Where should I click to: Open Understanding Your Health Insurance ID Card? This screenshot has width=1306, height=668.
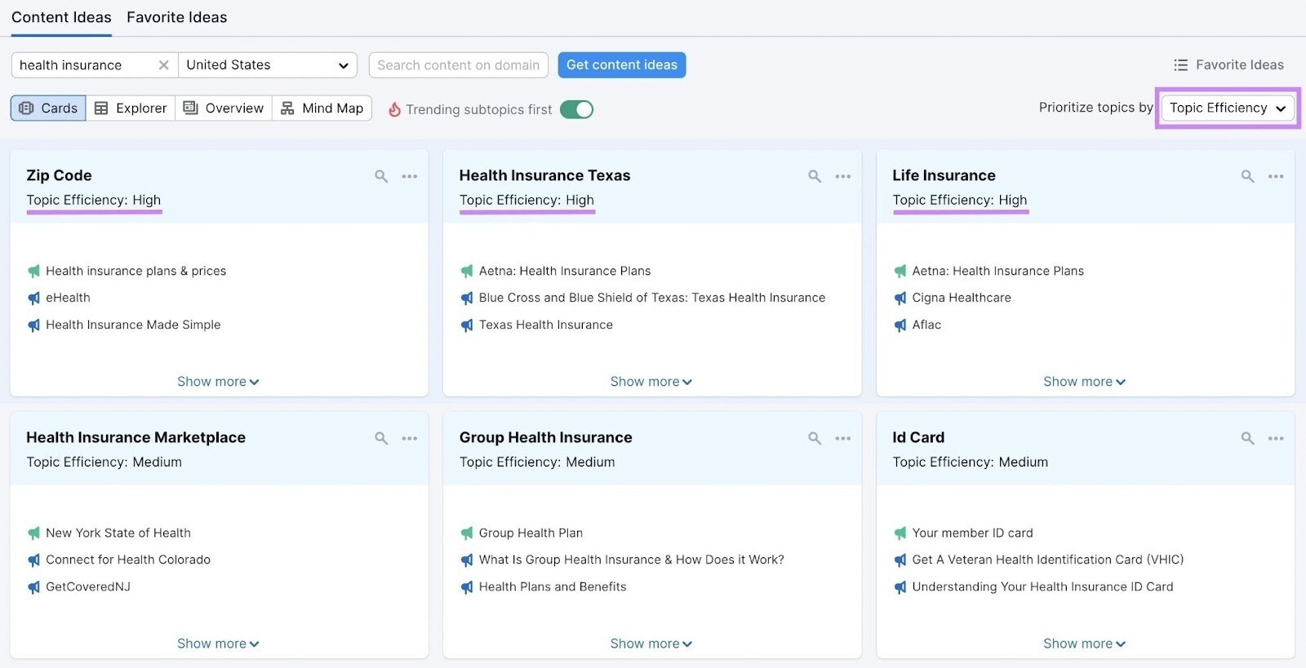1042,586
